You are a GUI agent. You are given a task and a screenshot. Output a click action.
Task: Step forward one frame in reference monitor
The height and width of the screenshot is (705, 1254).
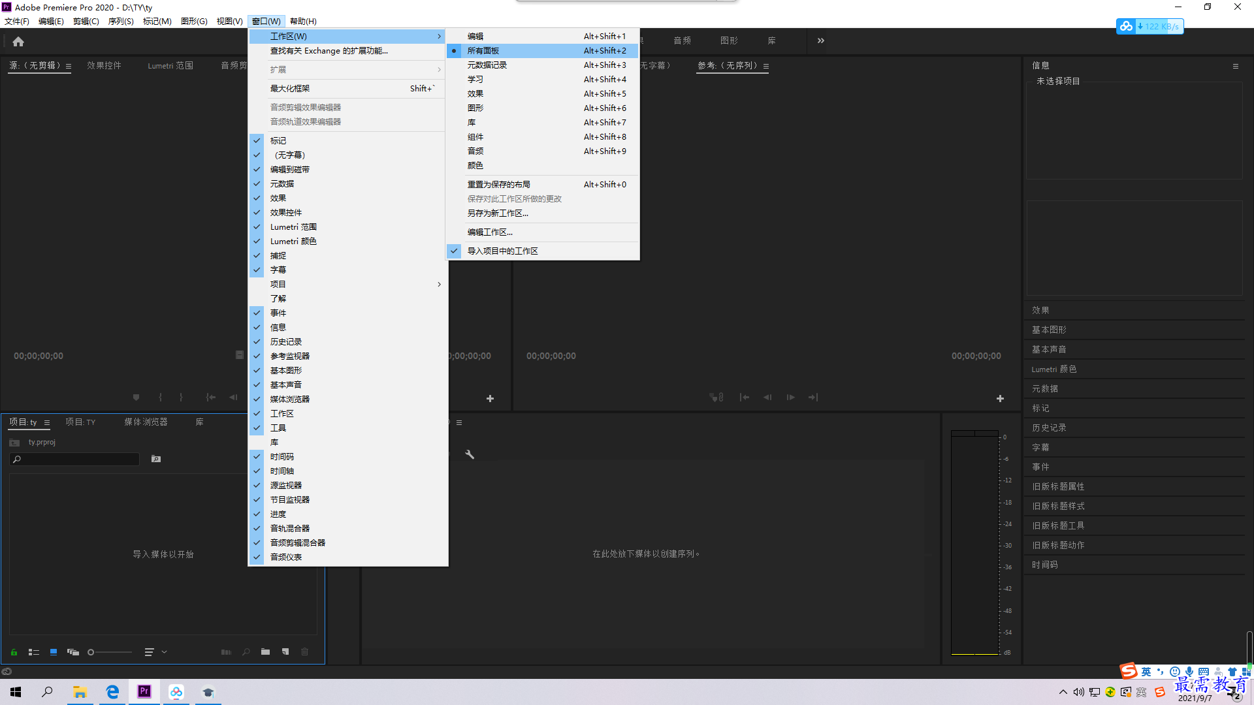(790, 398)
